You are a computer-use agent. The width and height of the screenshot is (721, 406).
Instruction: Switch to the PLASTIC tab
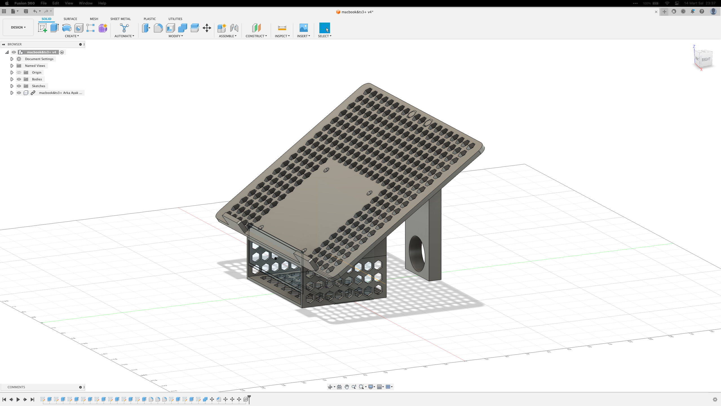click(x=150, y=19)
